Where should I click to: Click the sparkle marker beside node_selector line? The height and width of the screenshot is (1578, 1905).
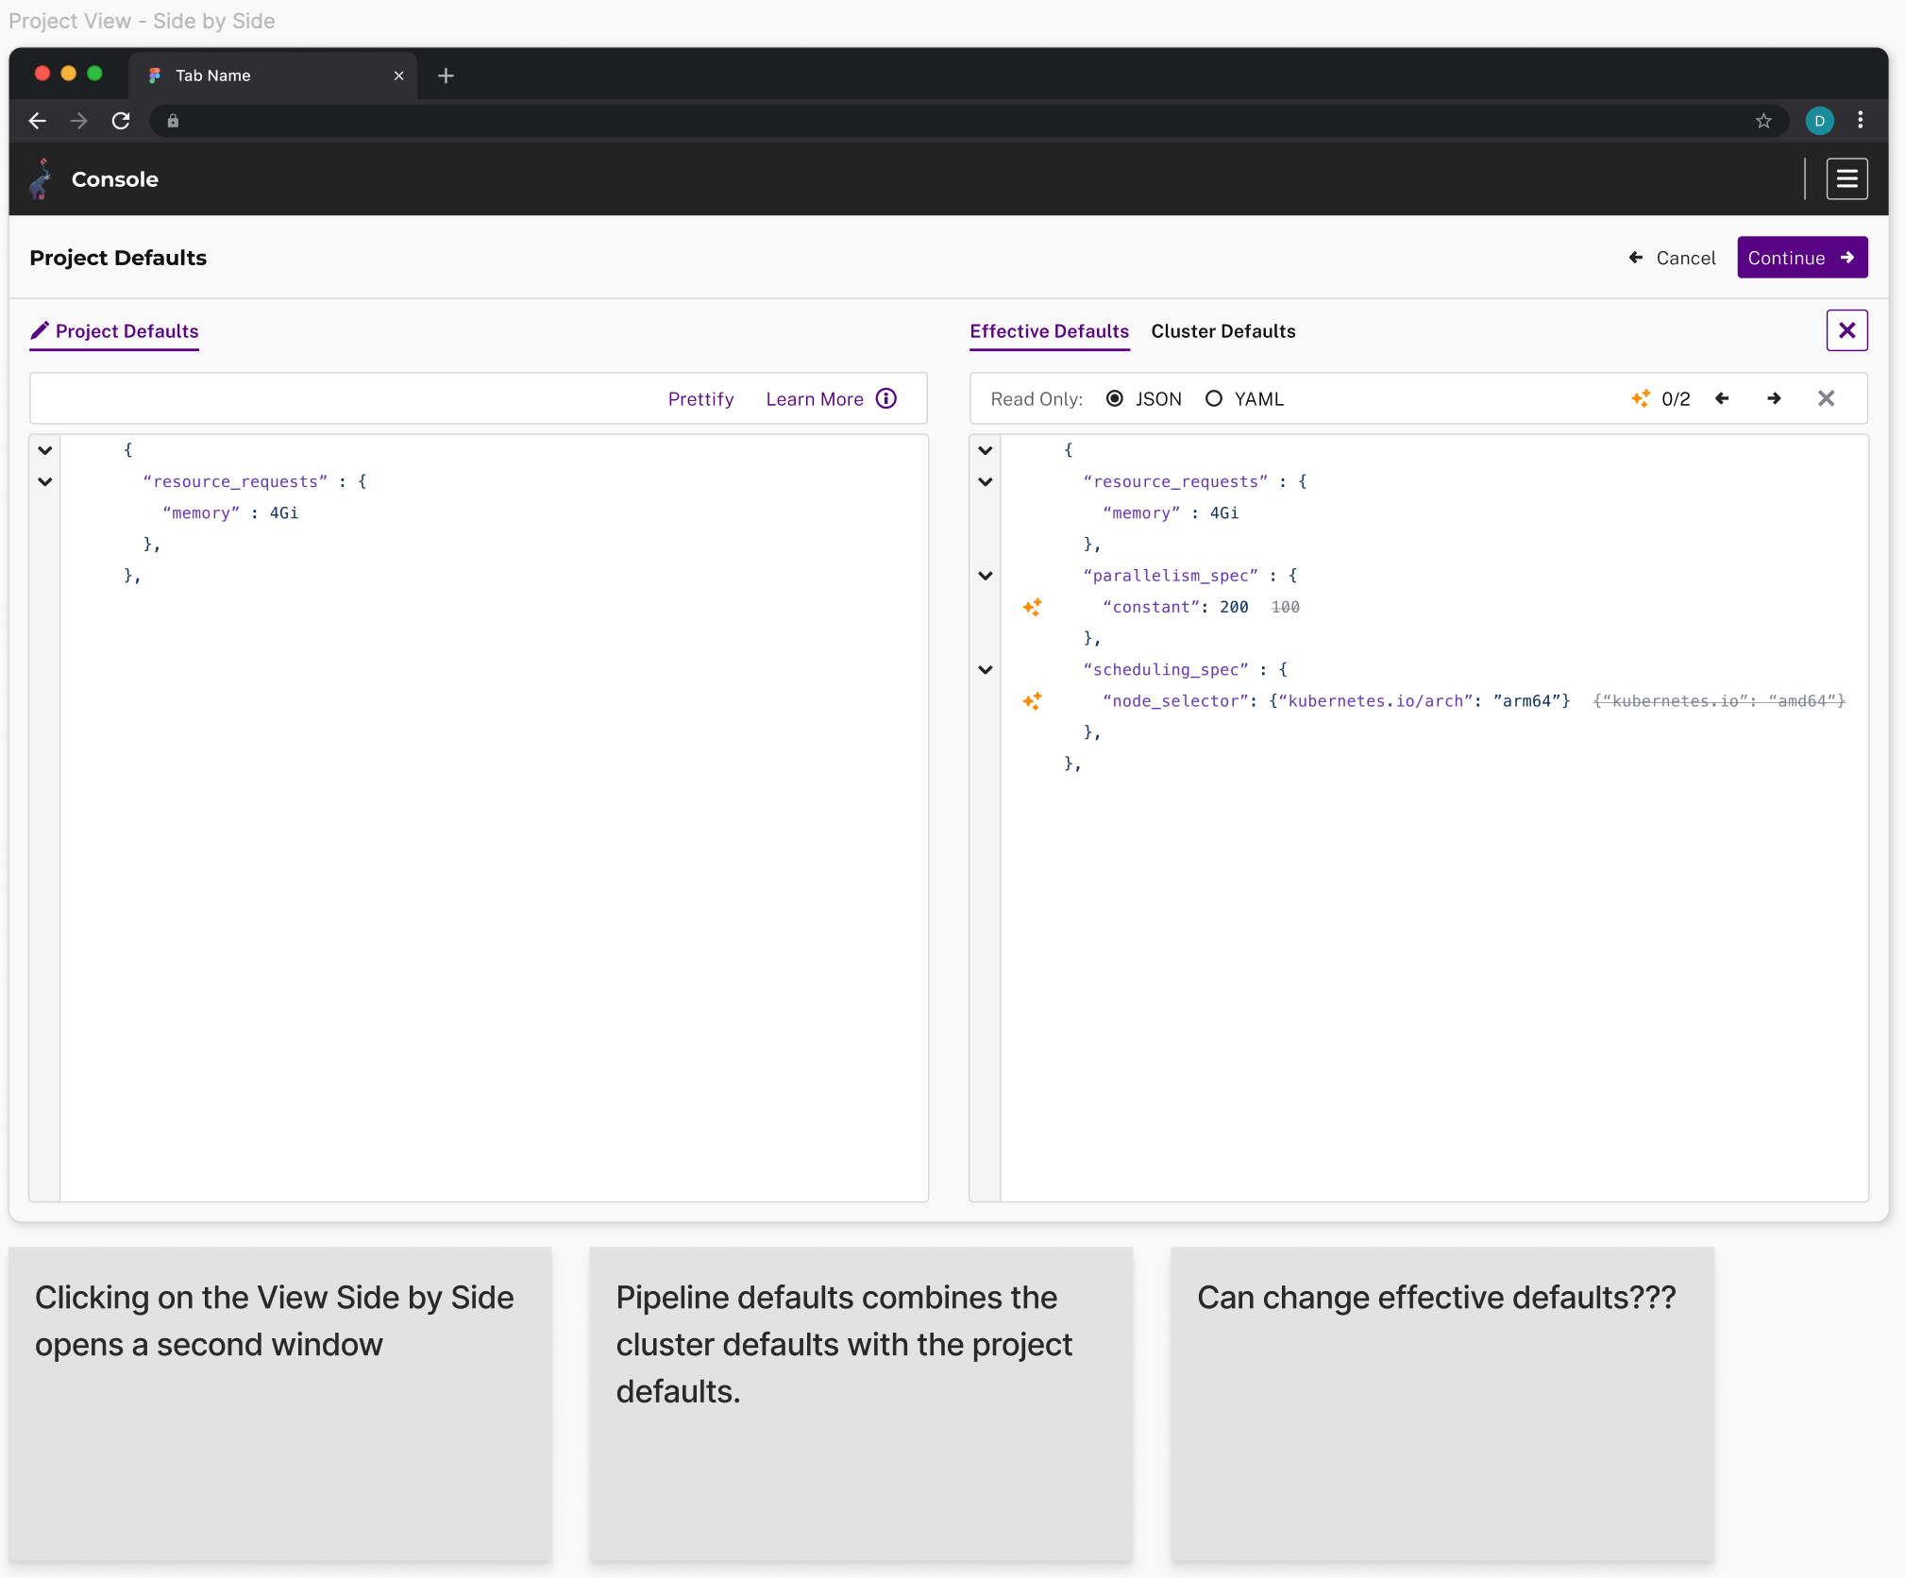pyautogui.click(x=1032, y=701)
